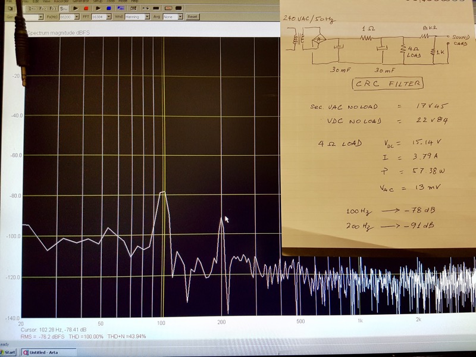Start the generator with the second play arrow

[98, 8]
